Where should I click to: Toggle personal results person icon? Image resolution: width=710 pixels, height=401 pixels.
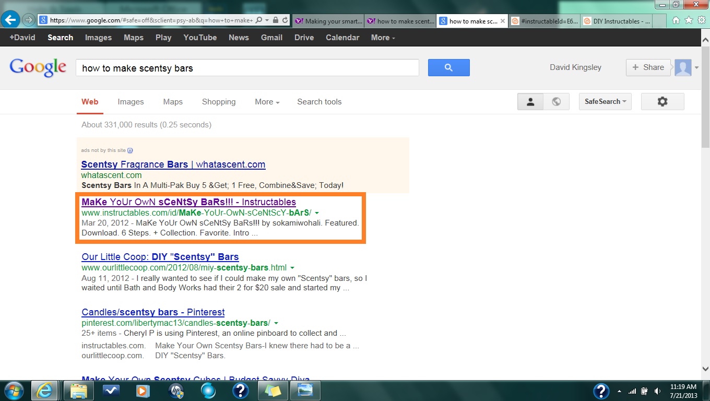point(530,102)
